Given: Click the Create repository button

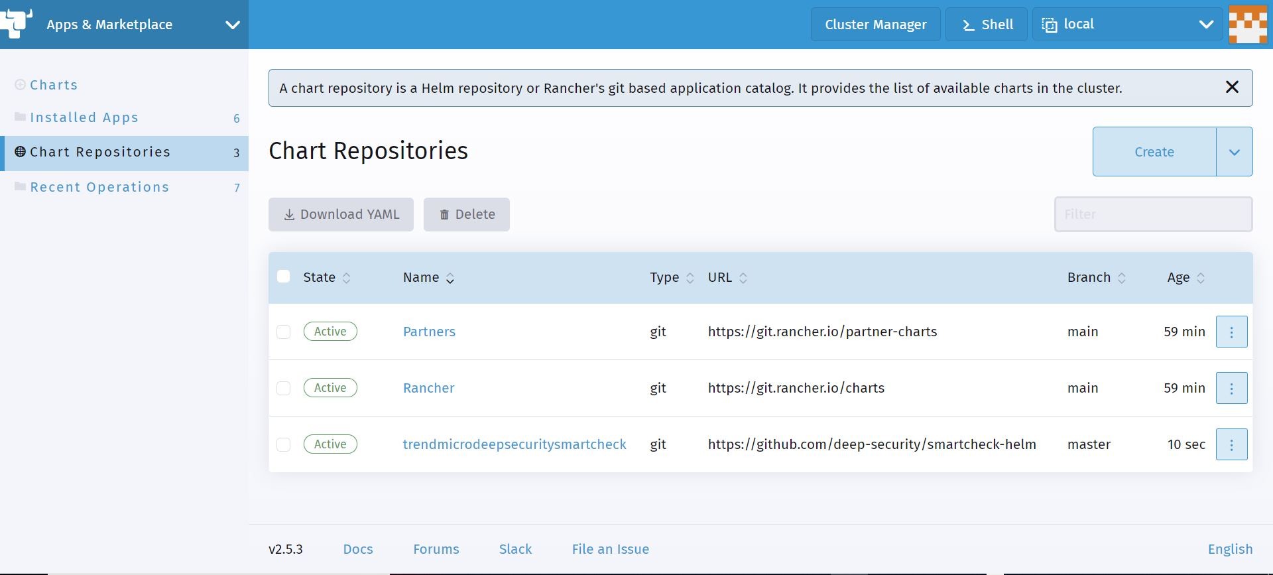Looking at the screenshot, I should tap(1154, 152).
